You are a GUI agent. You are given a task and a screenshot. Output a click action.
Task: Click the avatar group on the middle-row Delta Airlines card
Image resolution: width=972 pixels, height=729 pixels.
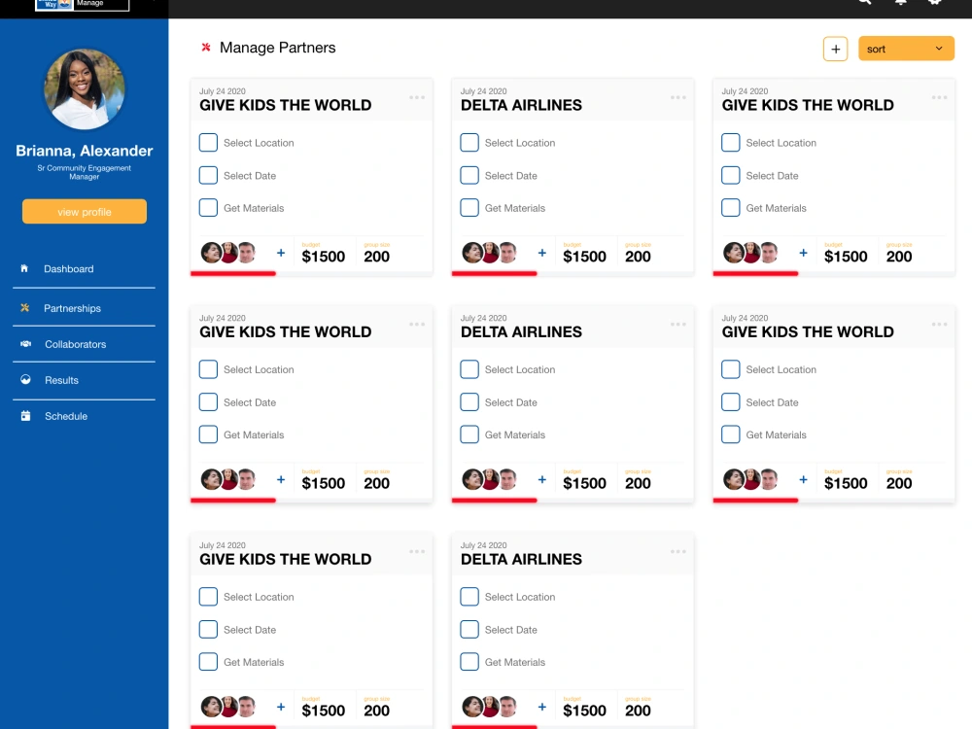click(x=489, y=479)
